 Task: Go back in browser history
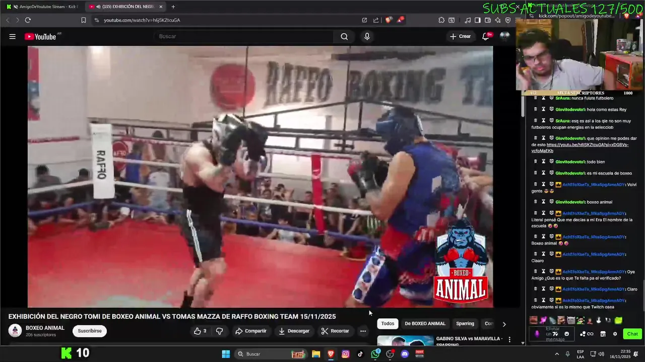tap(8, 20)
